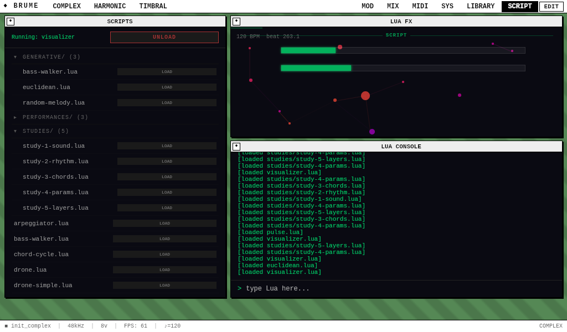Image resolution: width=567 pixels, height=332 pixels.
Task: Open the MIDI menu
Action: [420, 6]
